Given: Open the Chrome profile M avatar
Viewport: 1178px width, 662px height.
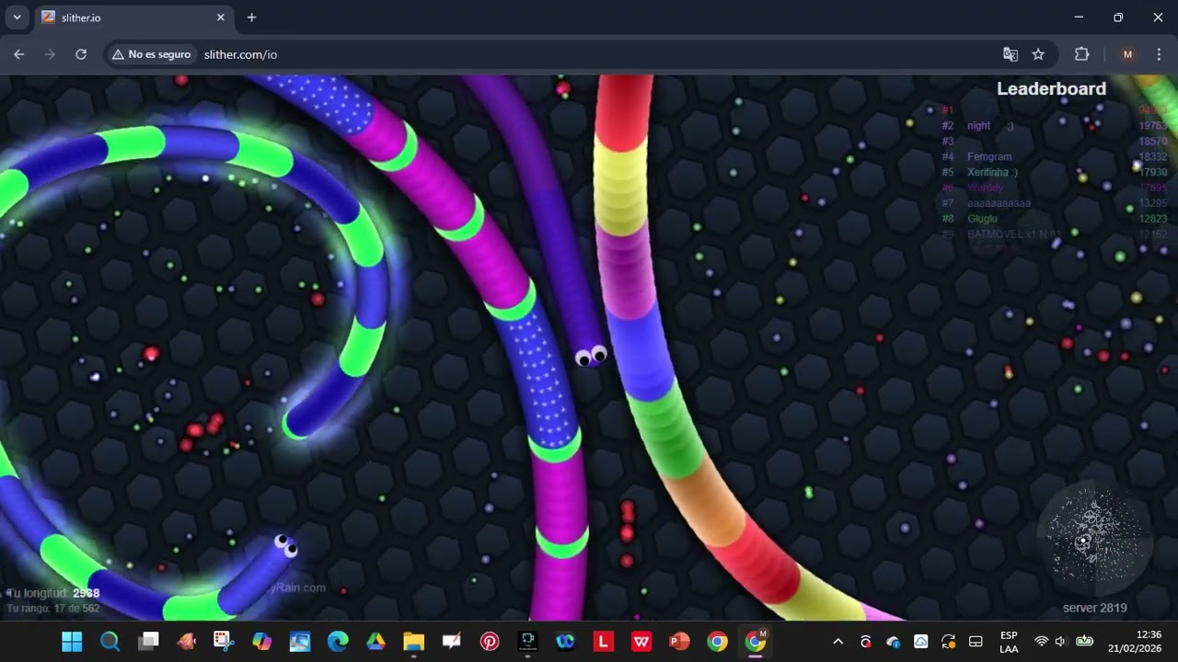Looking at the screenshot, I should (x=1127, y=54).
